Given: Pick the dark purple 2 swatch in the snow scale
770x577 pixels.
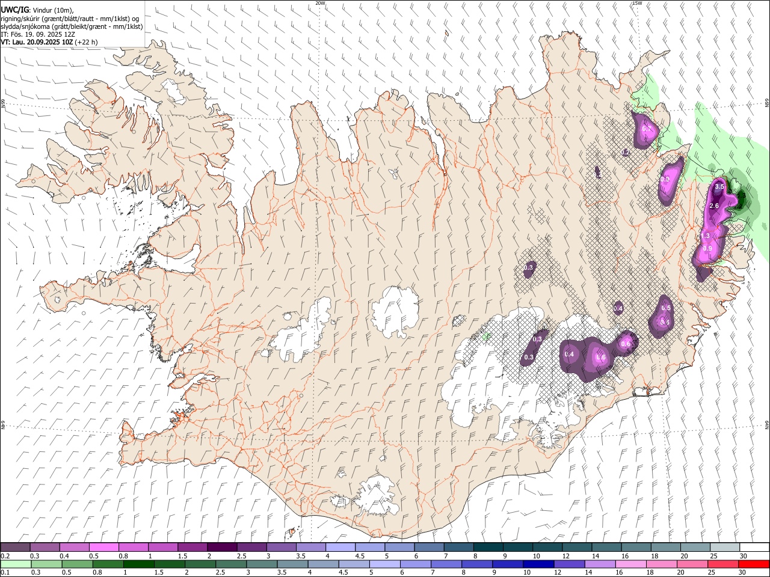Looking at the screenshot, I should pyautogui.click(x=222, y=548).
